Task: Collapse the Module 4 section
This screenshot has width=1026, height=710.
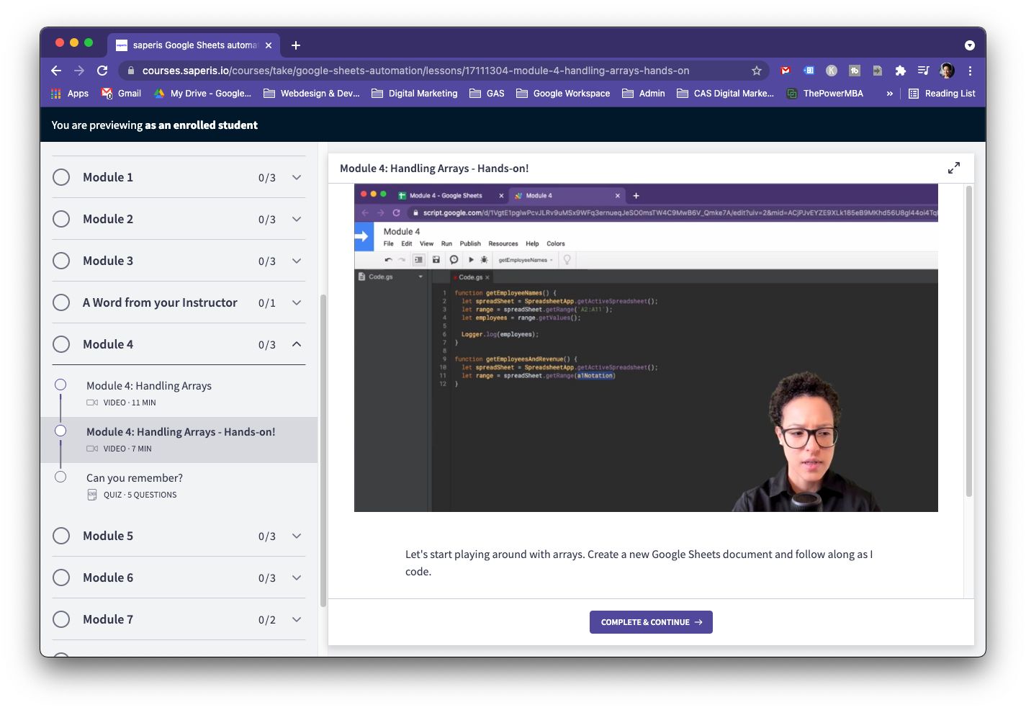Action: point(297,344)
